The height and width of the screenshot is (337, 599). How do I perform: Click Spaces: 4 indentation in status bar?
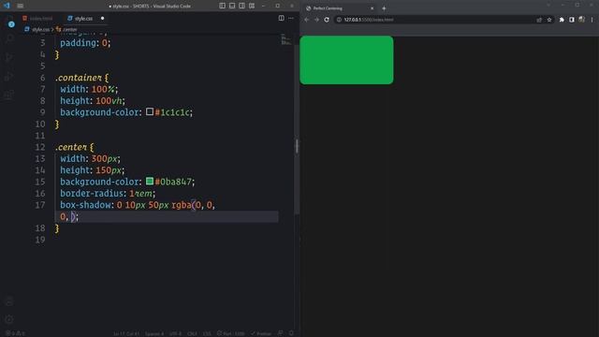click(154, 333)
